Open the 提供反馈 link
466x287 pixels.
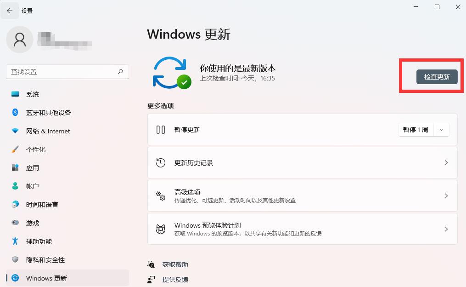point(175,280)
